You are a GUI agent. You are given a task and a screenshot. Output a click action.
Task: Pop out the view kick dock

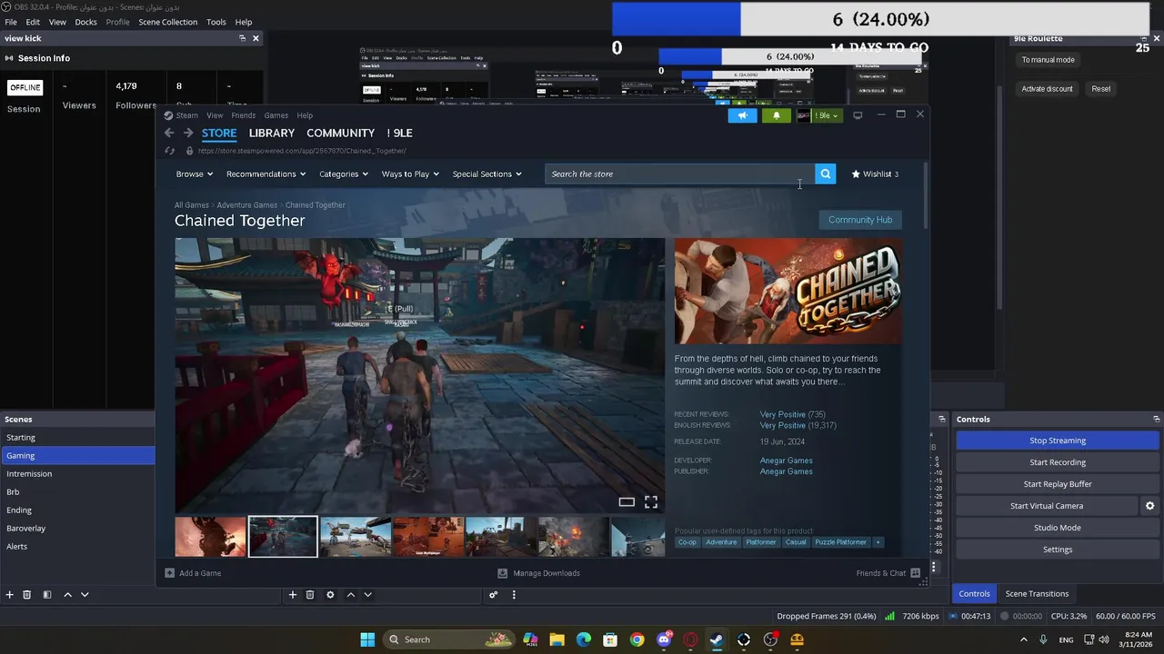coord(242,38)
